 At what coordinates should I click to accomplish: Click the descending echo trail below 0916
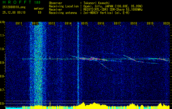(x=106, y=67)
